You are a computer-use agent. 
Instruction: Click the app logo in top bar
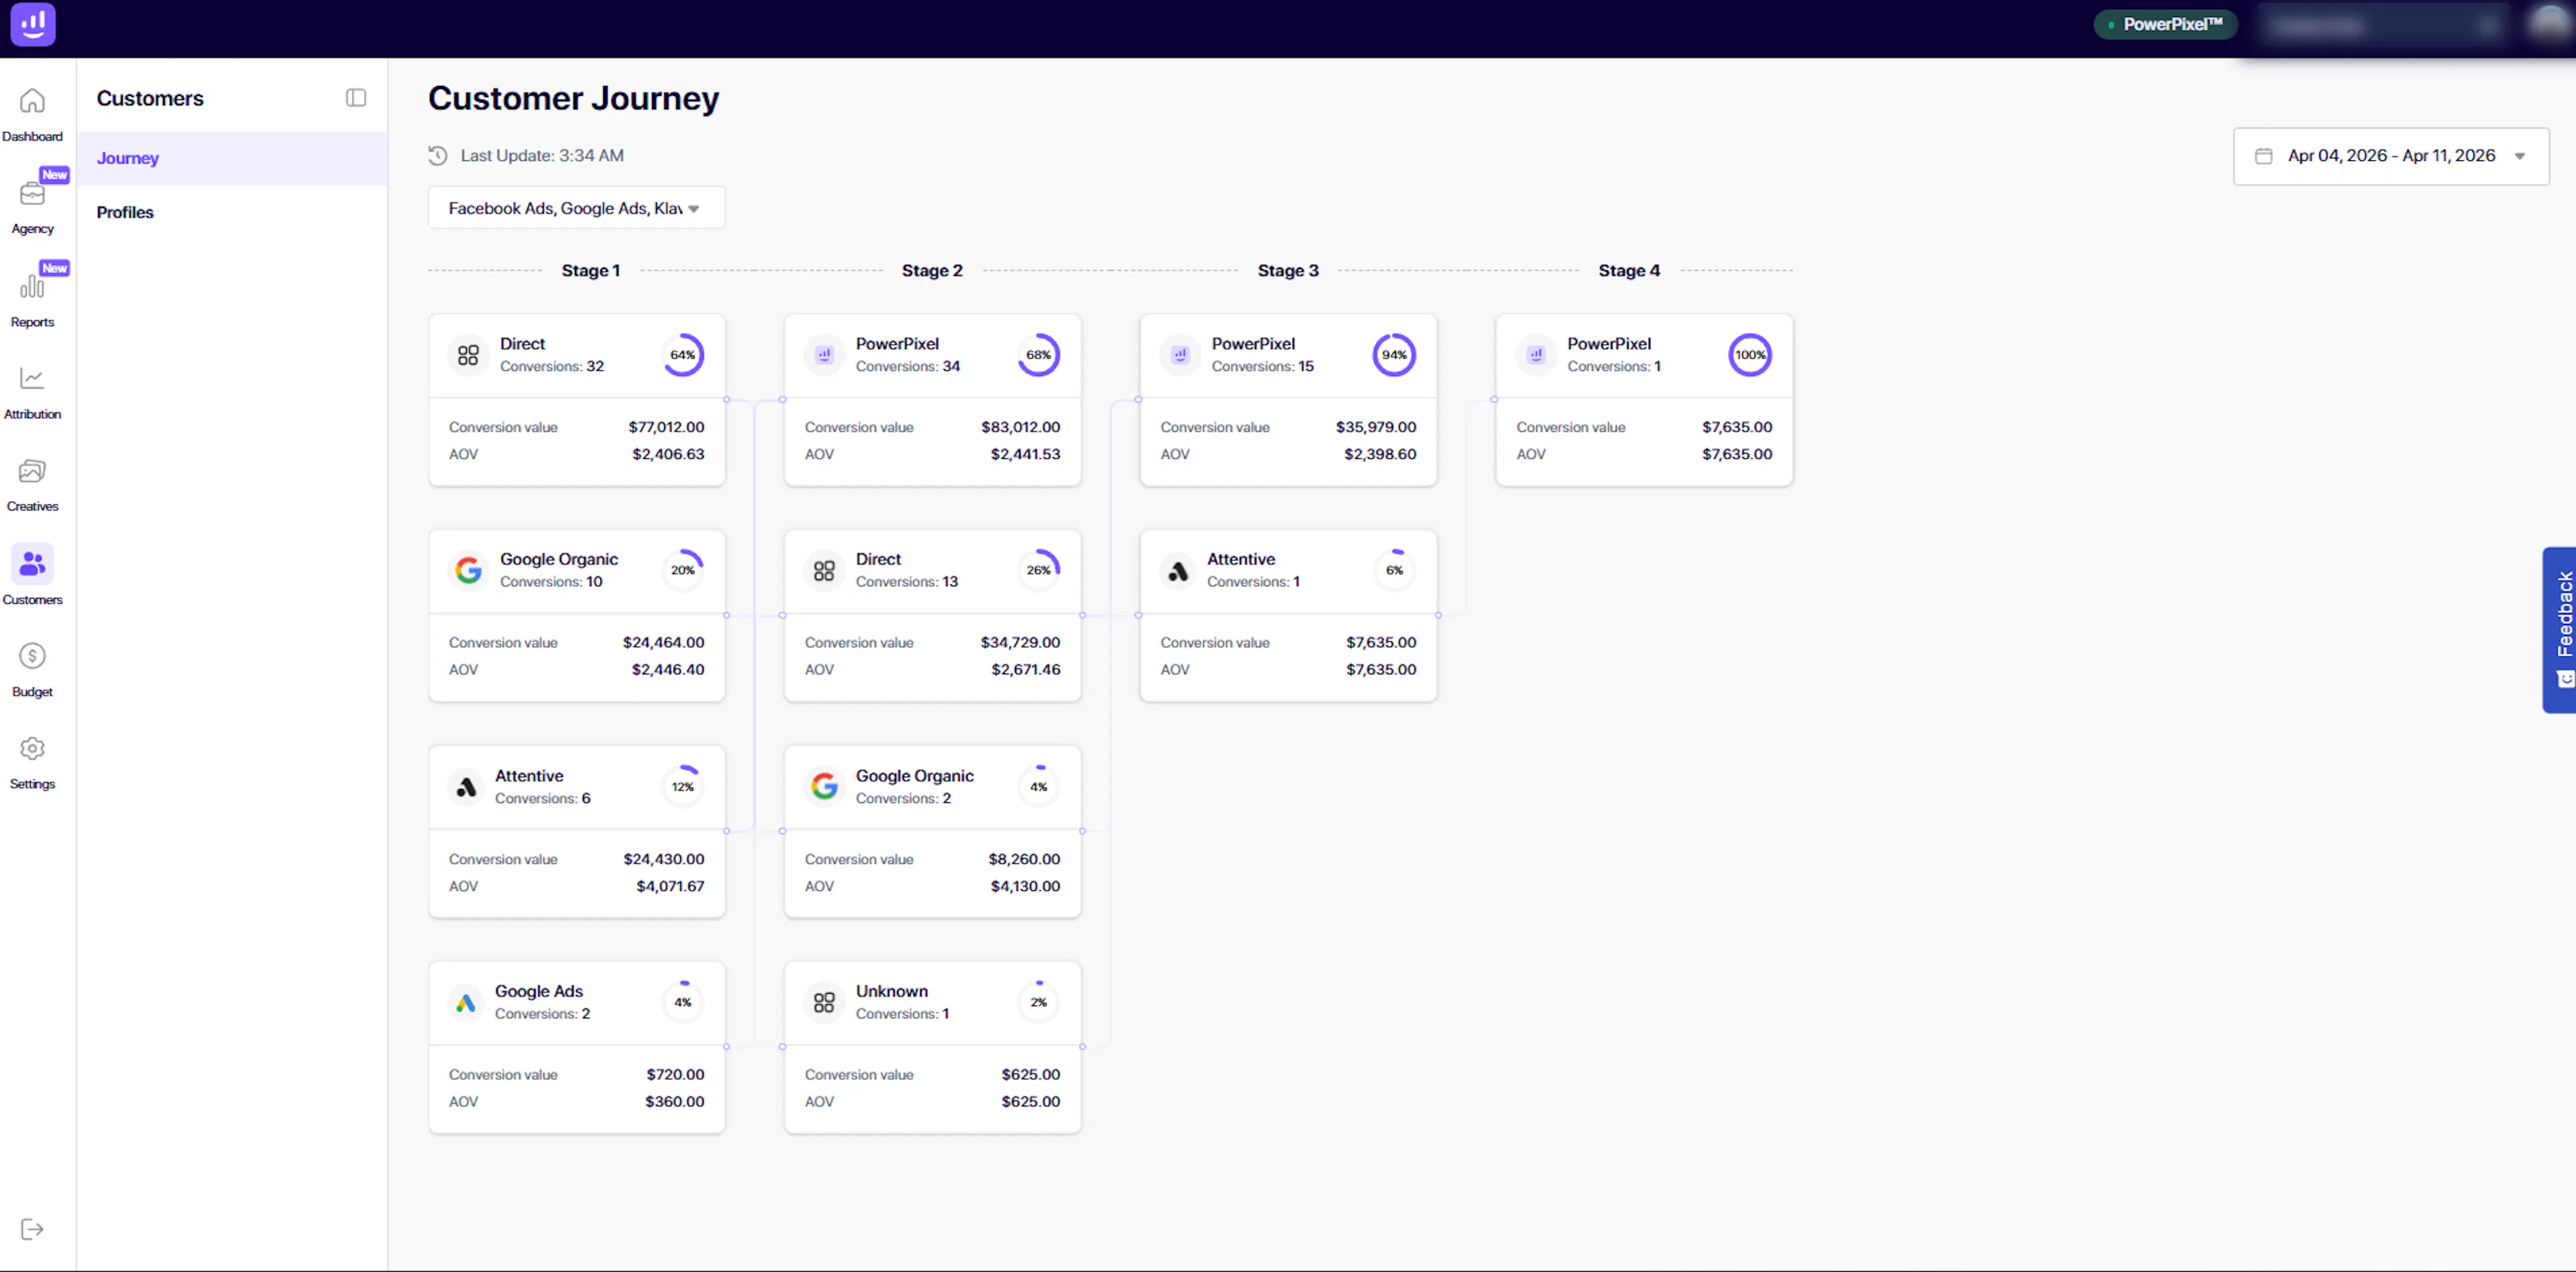[x=33, y=24]
